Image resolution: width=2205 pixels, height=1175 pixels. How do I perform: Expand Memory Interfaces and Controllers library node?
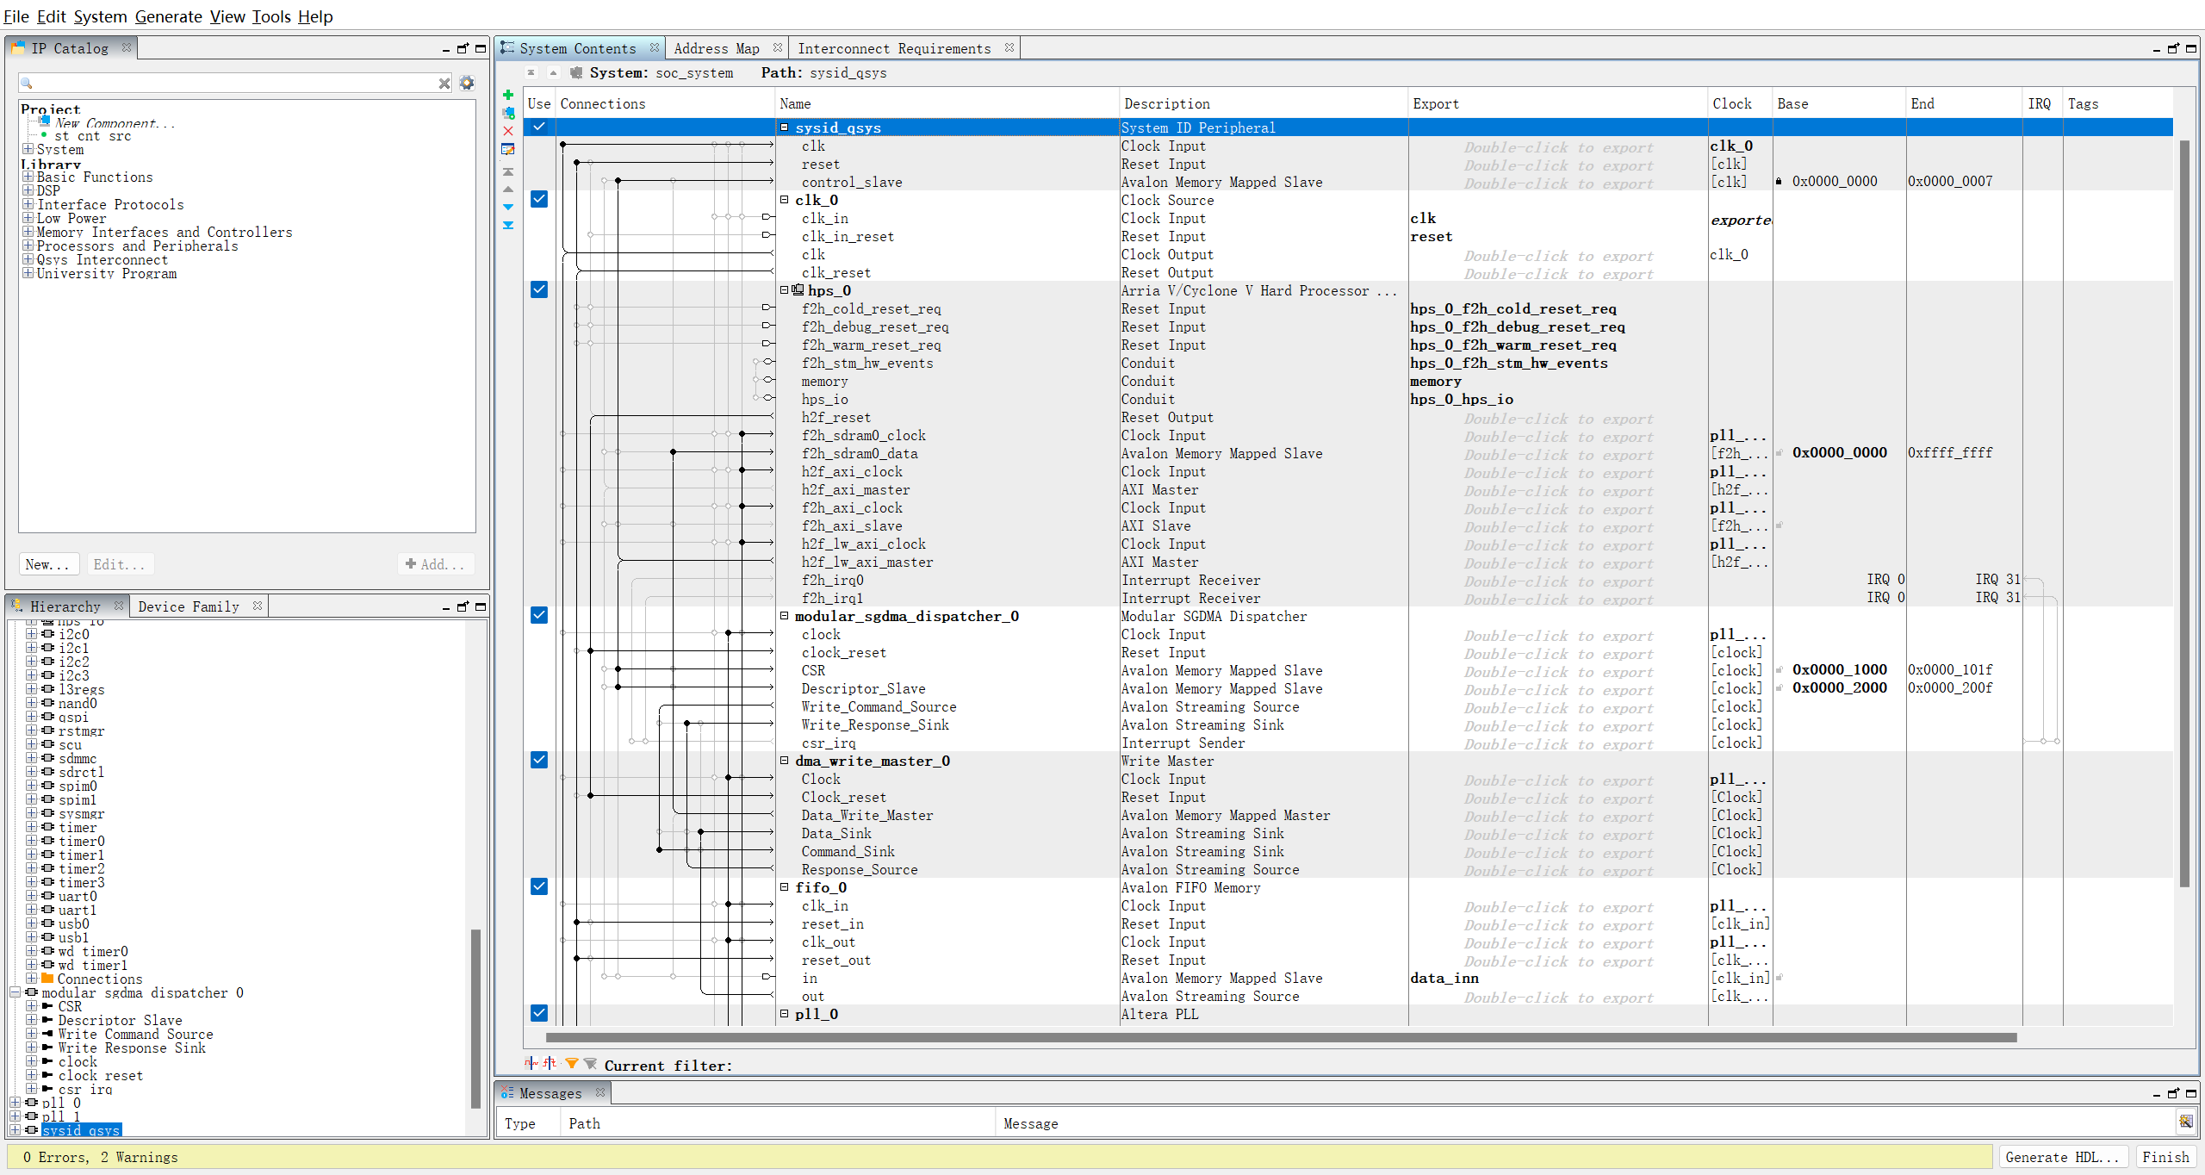28,232
